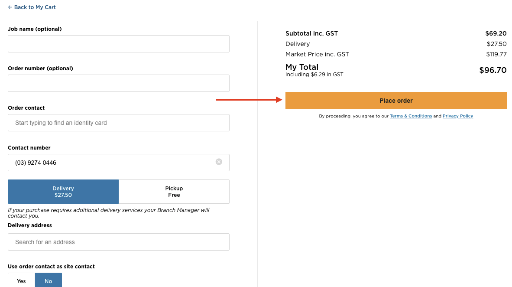Switch to the free Pickup option
Viewport: 512px width, 287px height.
tap(174, 192)
